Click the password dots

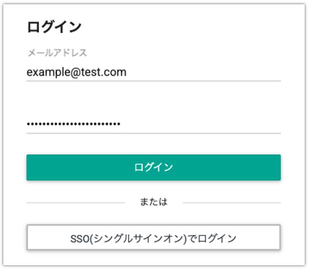point(73,124)
